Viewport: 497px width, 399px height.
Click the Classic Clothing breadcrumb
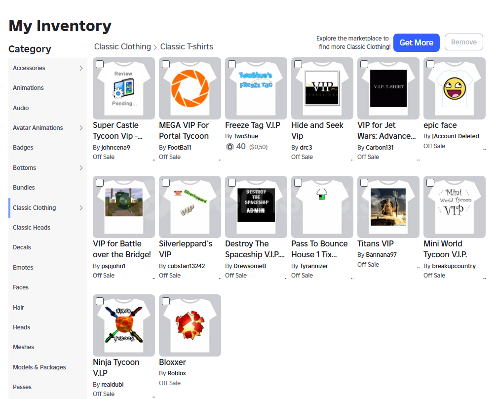pos(122,46)
